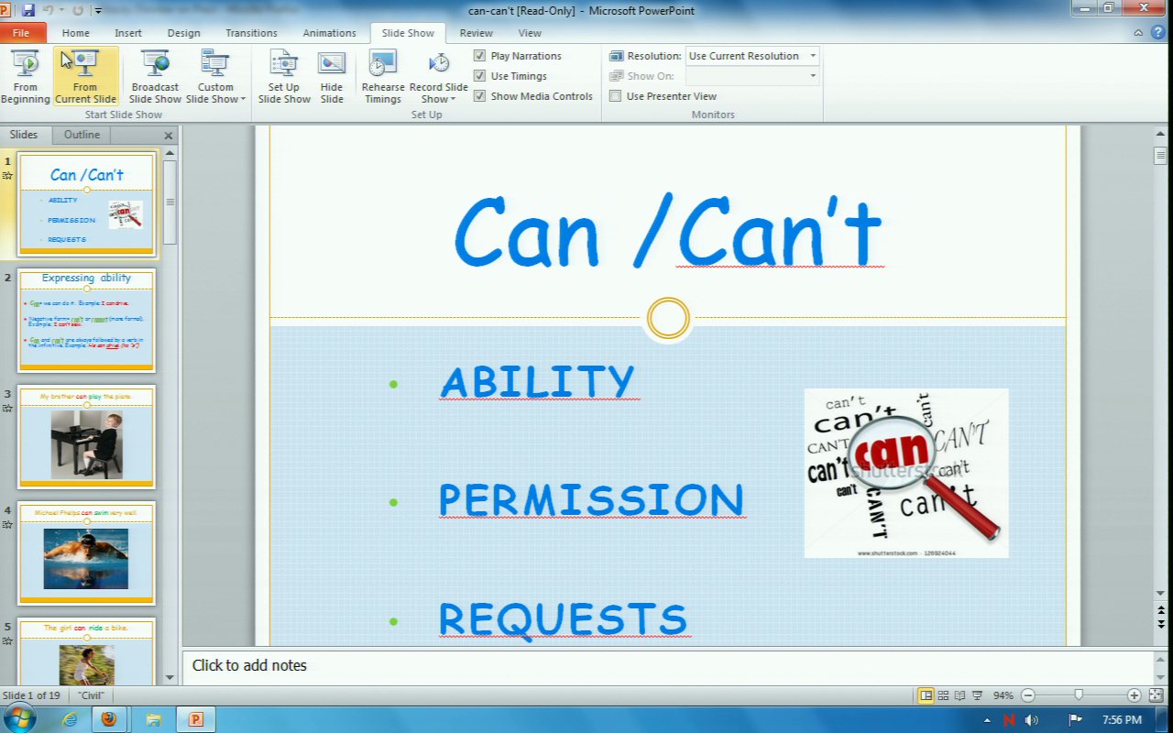Start Rehearse Timings

pyautogui.click(x=383, y=77)
